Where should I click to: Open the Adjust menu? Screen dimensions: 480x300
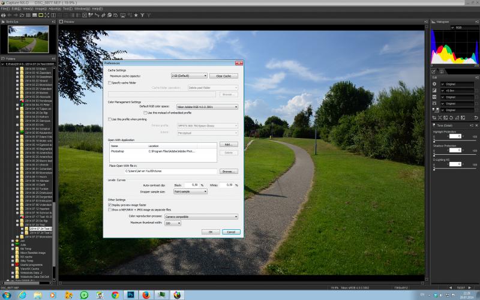tap(55, 9)
